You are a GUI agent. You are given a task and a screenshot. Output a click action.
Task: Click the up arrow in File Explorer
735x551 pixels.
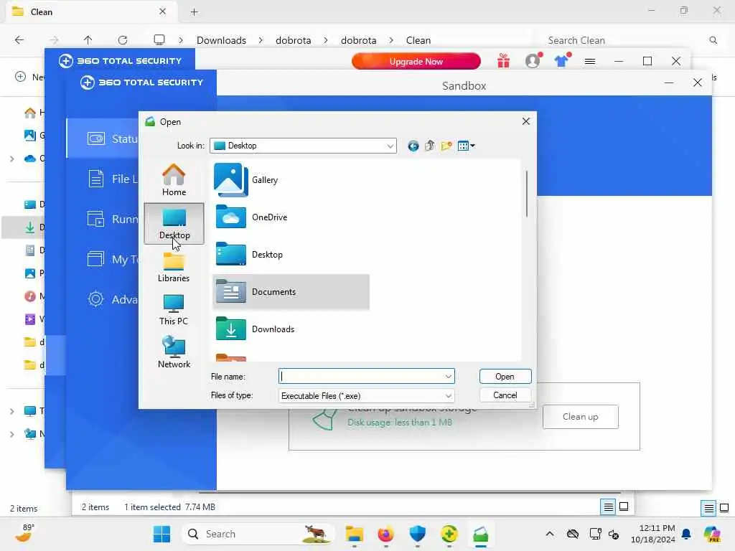pyautogui.click(x=88, y=40)
